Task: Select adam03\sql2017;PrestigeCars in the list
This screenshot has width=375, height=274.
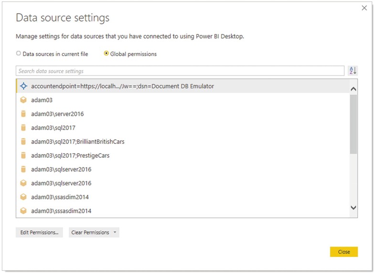Action: 183,155
